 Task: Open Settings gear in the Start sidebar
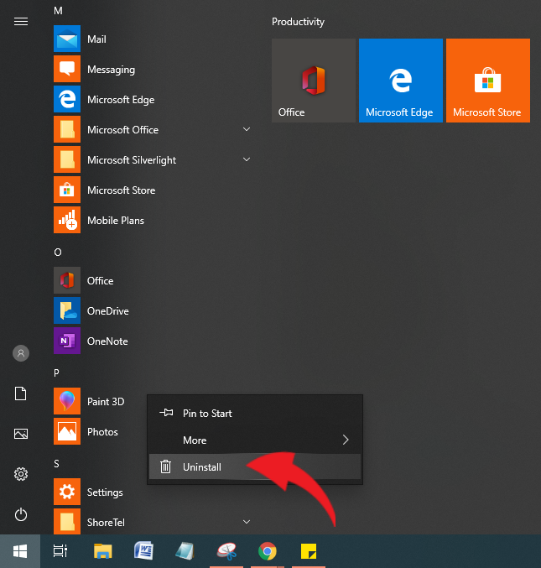pos(21,474)
